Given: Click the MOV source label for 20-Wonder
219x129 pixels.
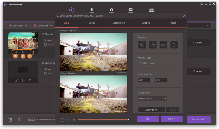Looking at the screenshot, I should [48, 73].
